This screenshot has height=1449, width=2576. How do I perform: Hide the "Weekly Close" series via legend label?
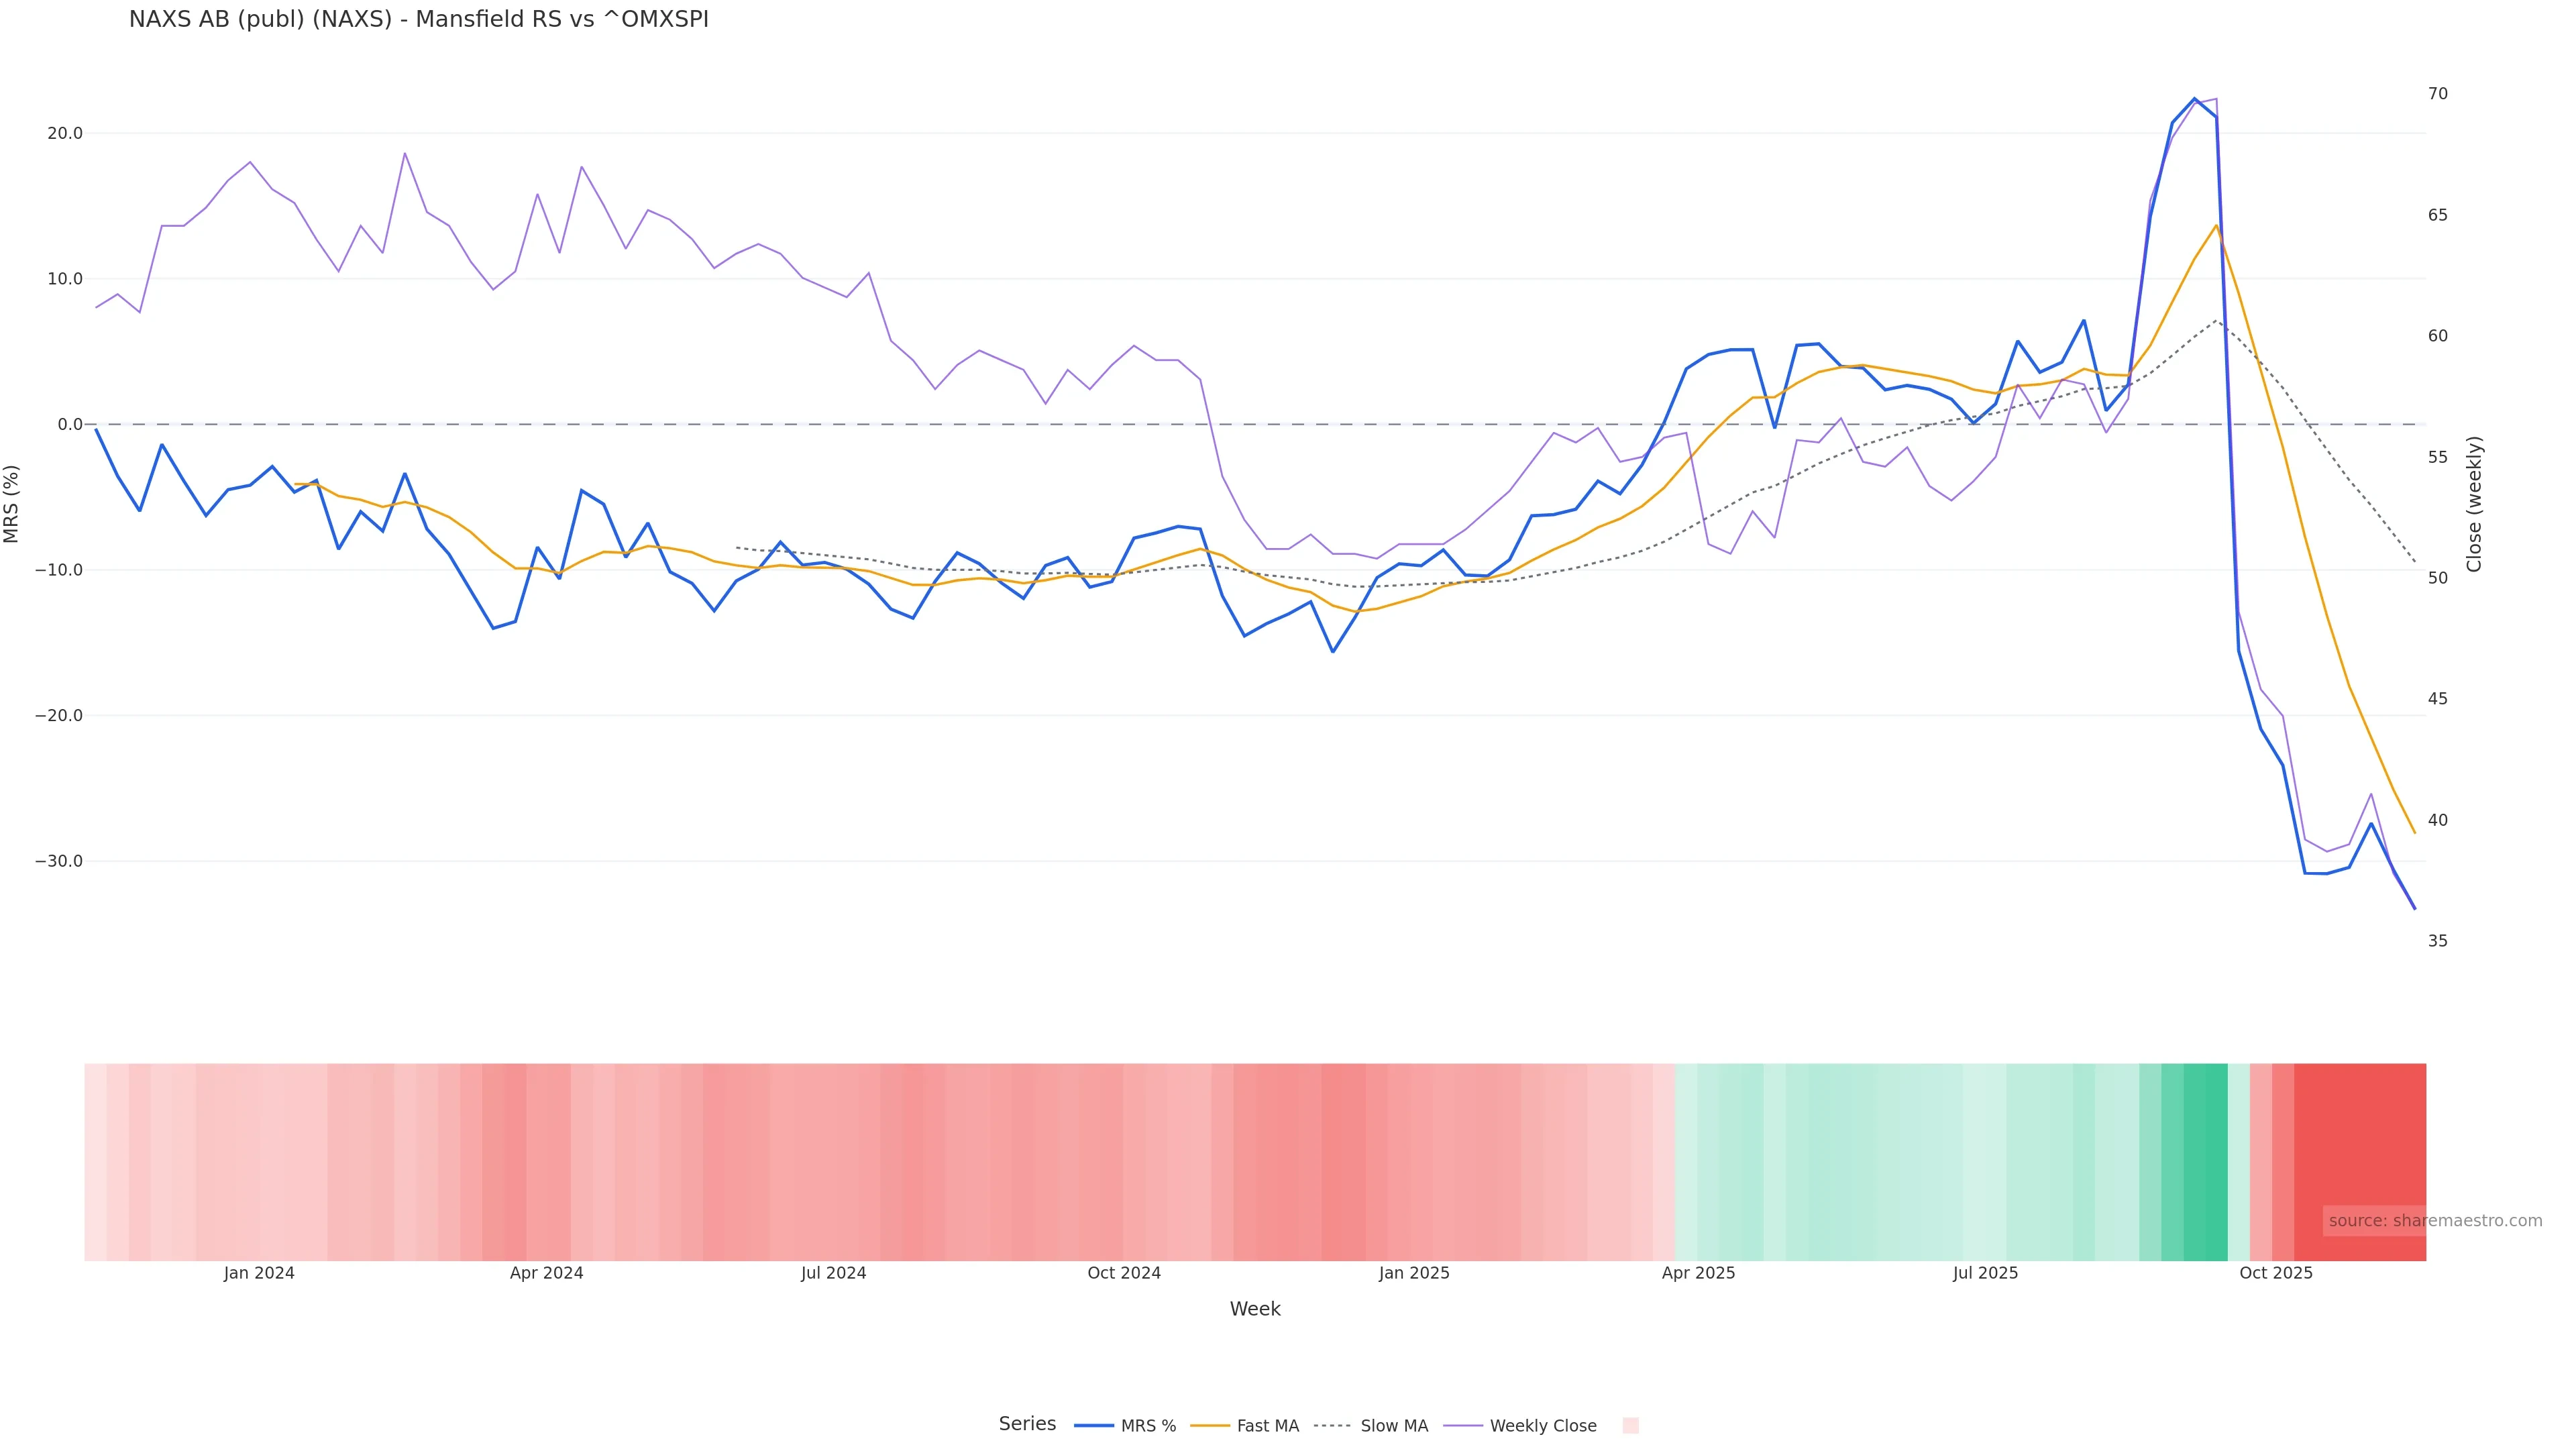(1542, 1426)
